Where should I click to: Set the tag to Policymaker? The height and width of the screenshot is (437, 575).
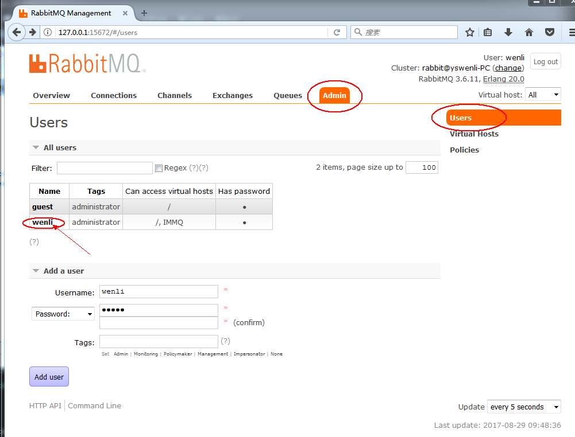[177, 354]
